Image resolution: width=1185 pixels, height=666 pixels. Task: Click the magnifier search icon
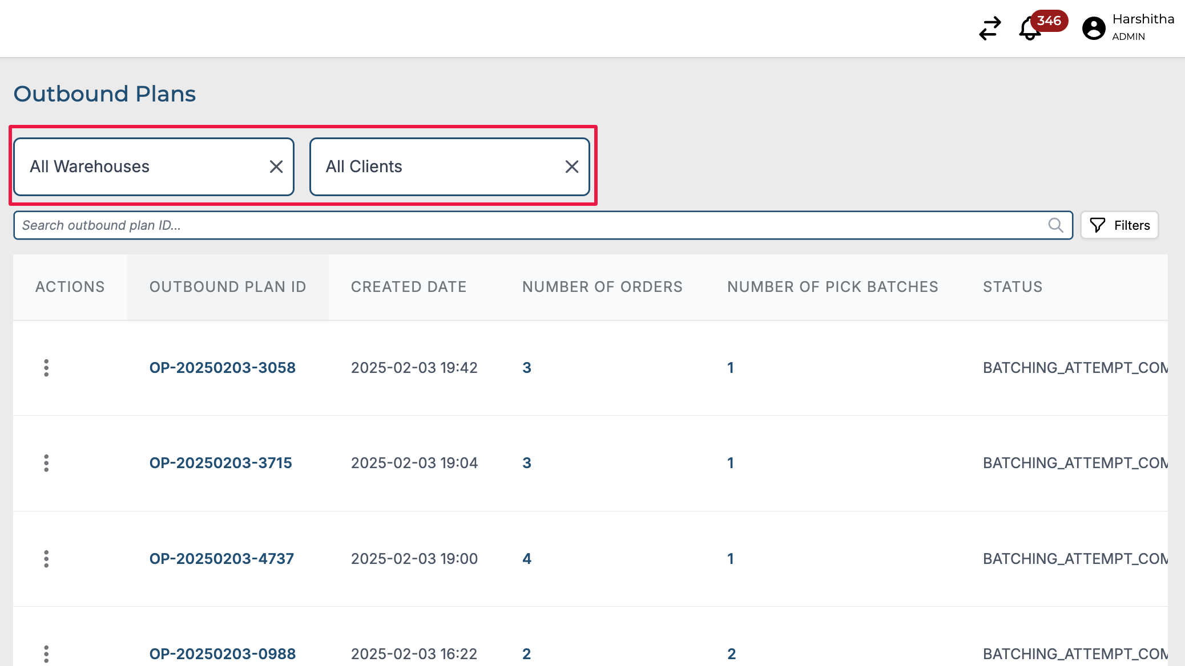tap(1055, 225)
